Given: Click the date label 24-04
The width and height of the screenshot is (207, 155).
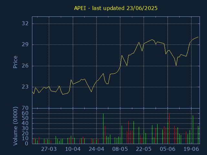Looking at the screenshot, I should click(x=96, y=149).
